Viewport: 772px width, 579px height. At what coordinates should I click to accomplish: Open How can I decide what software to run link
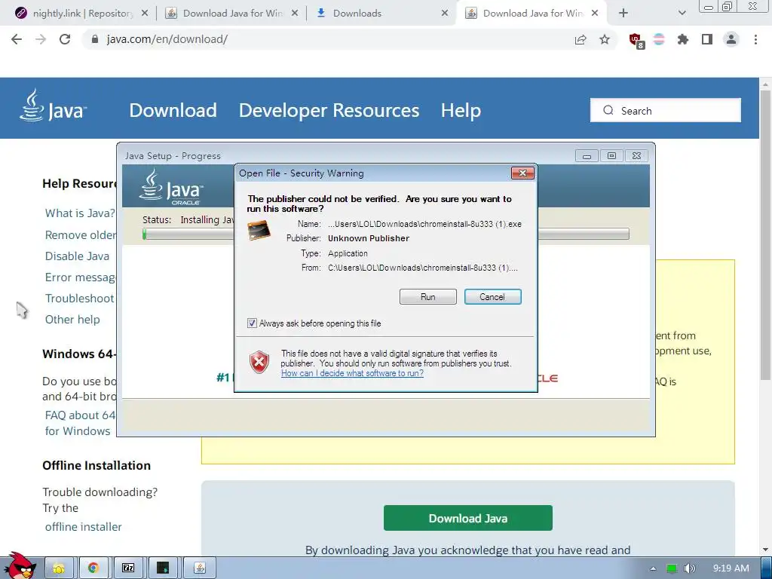[x=352, y=373]
